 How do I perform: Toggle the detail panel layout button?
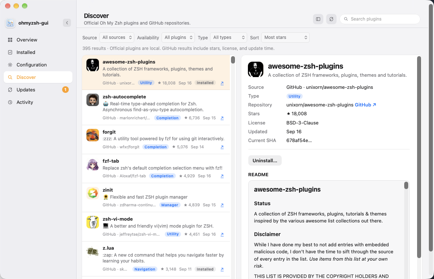click(318, 19)
